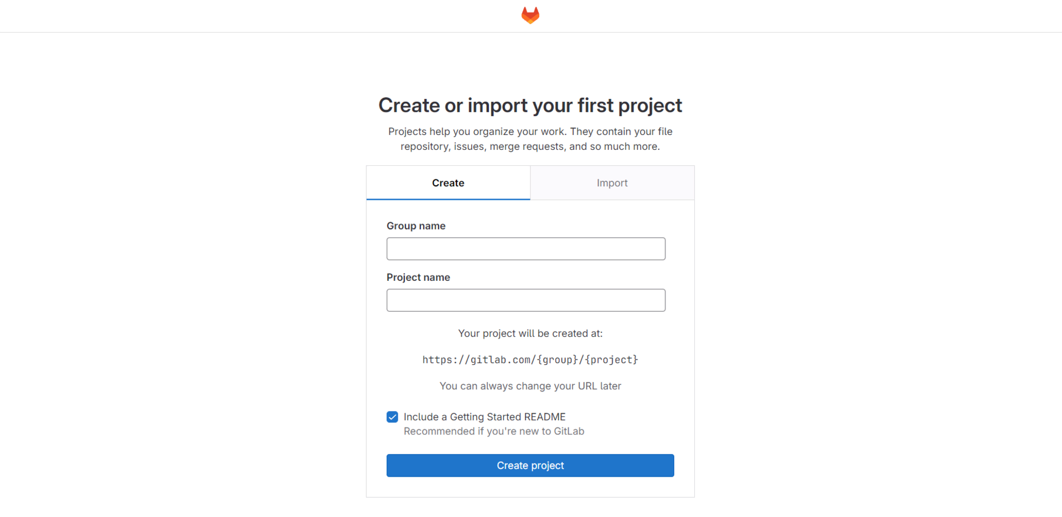Switch to the Import tab
Screen dimensions: 1062x517
pos(612,183)
